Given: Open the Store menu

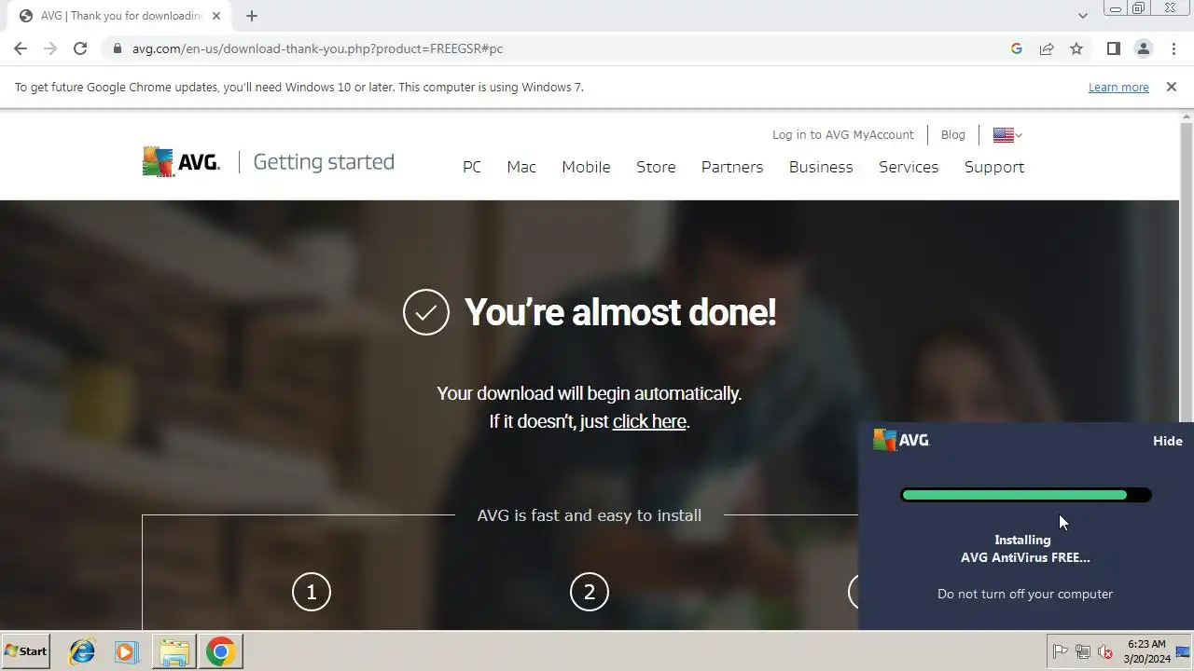Looking at the screenshot, I should click(x=656, y=167).
